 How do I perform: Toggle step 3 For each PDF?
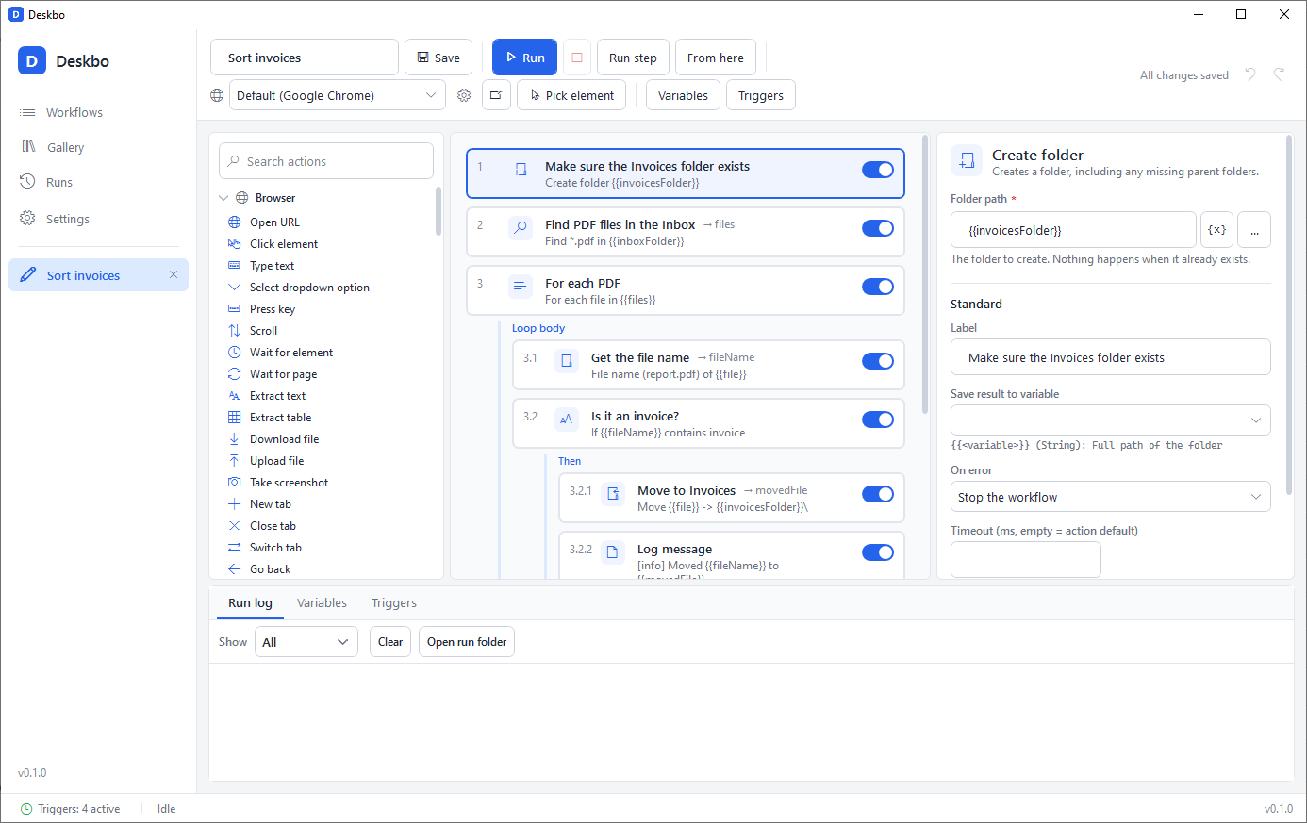pyautogui.click(x=878, y=287)
